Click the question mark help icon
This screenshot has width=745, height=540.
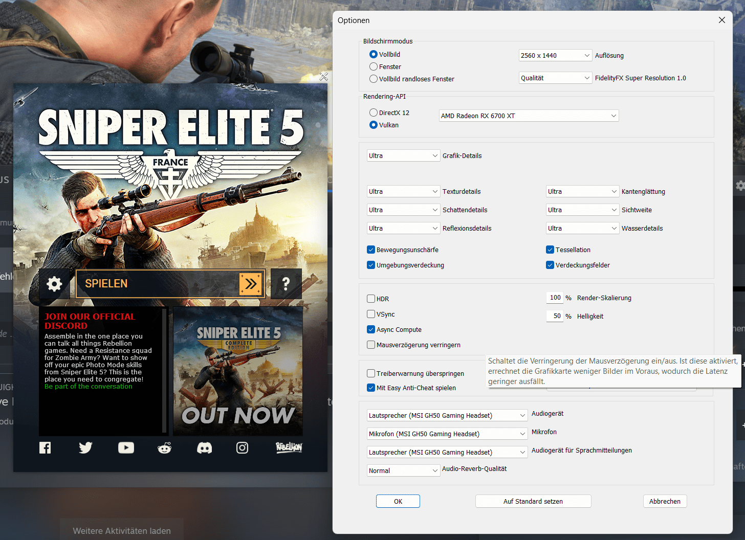pyautogui.click(x=286, y=284)
